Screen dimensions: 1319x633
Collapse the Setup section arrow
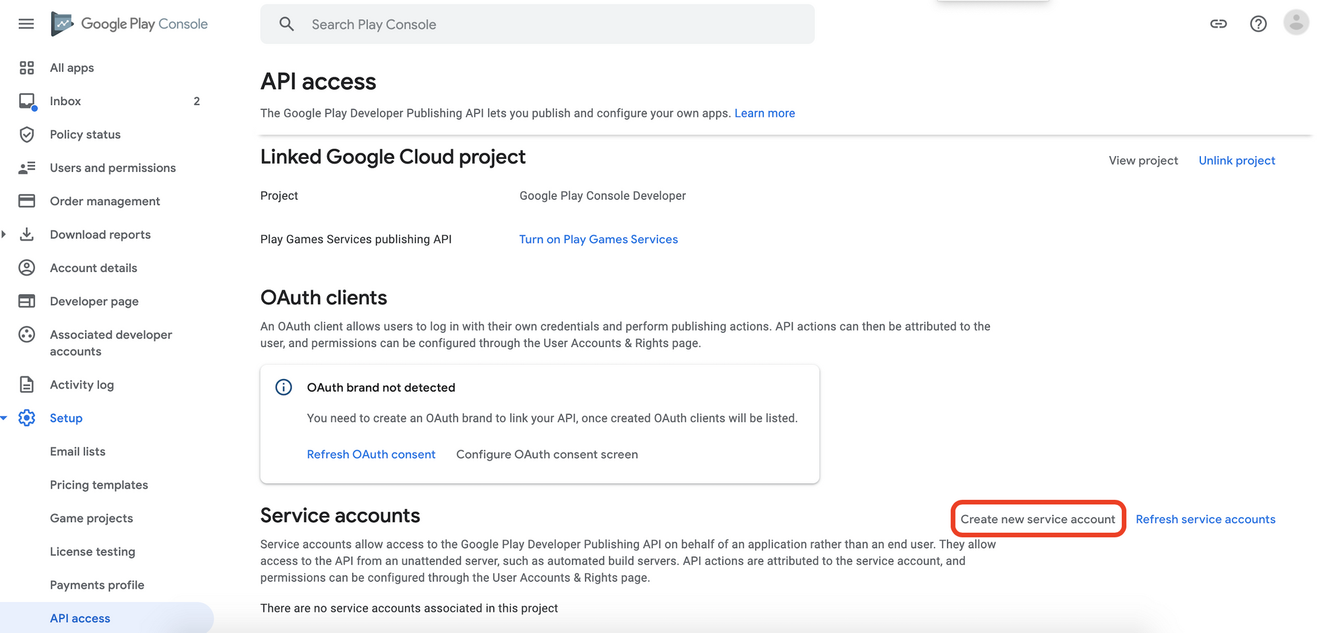click(x=4, y=418)
